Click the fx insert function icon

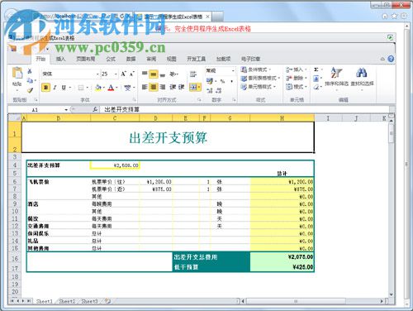tap(95, 109)
